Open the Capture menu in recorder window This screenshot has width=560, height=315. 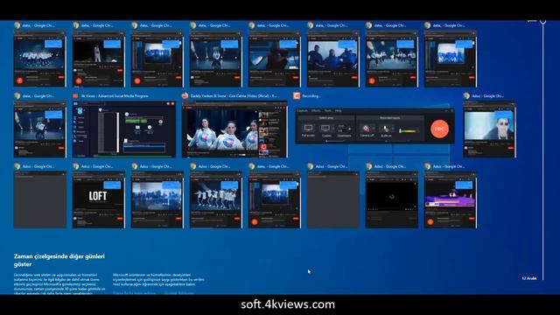302,111
